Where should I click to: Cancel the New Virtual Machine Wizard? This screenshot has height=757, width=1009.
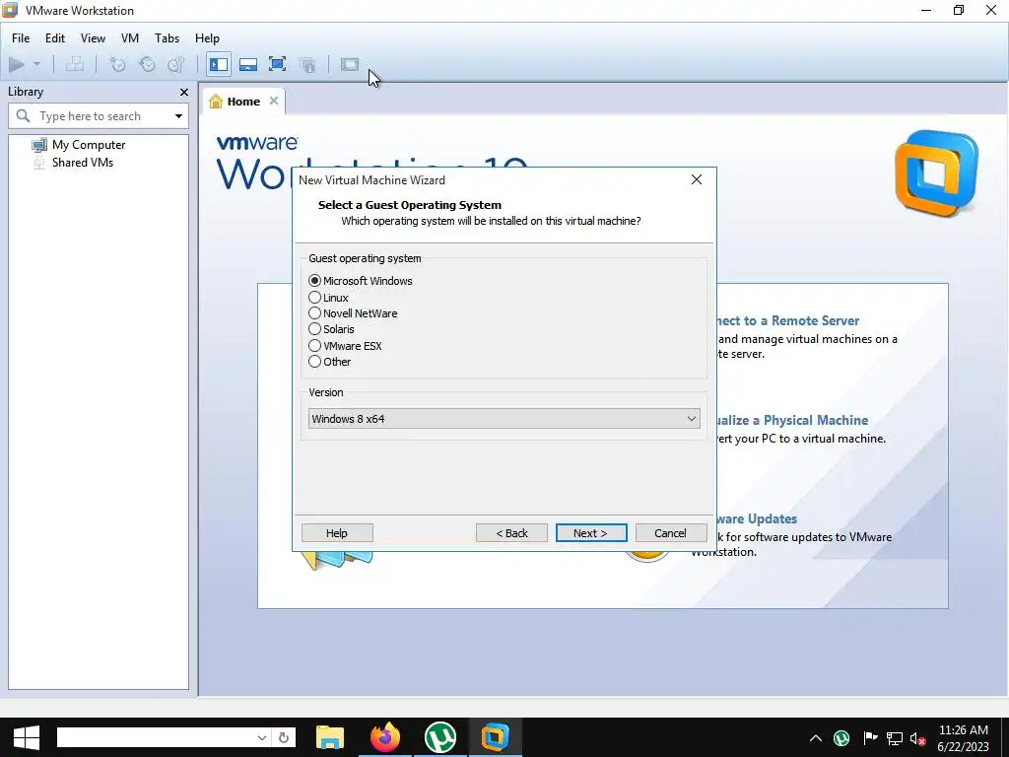click(x=670, y=533)
